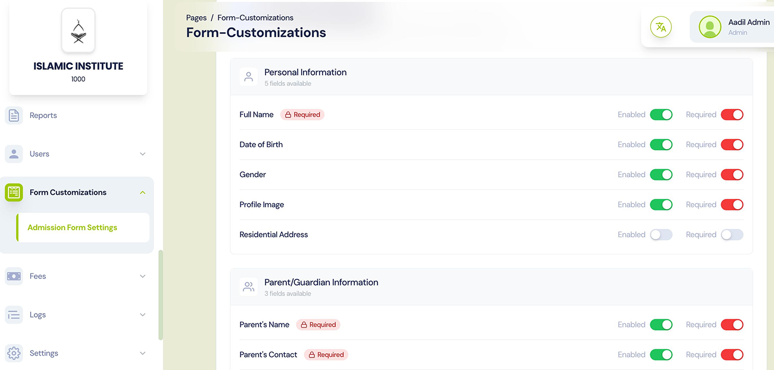This screenshot has height=370, width=774.
Task: Click the Fees money icon
Action: pos(14,276)
